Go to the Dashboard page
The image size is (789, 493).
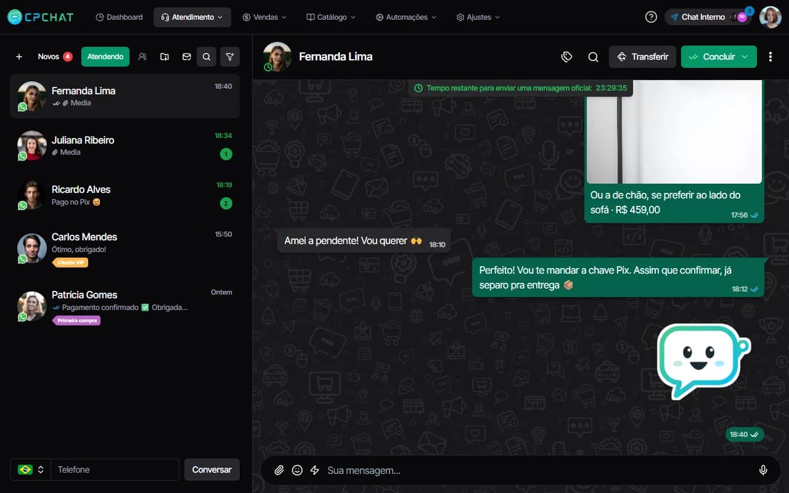120,17
